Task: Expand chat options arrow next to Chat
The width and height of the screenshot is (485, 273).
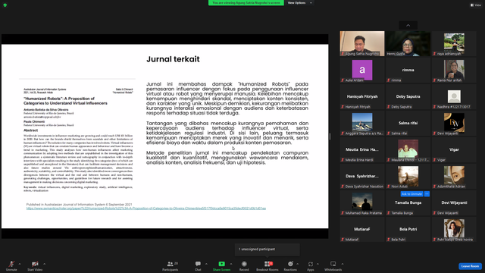Action: point(206,264)
